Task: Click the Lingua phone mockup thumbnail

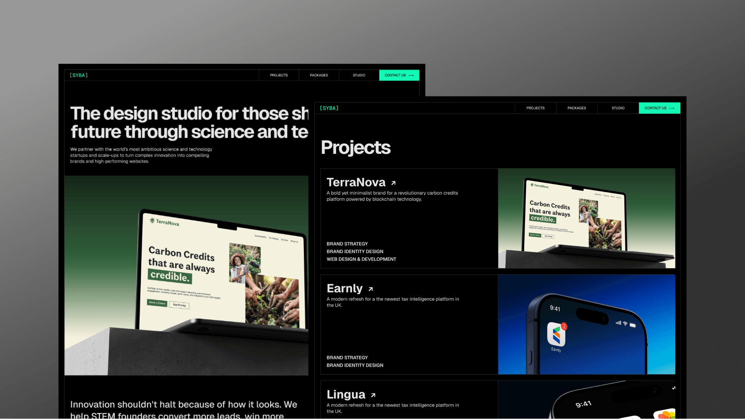Action: [586, 400]
